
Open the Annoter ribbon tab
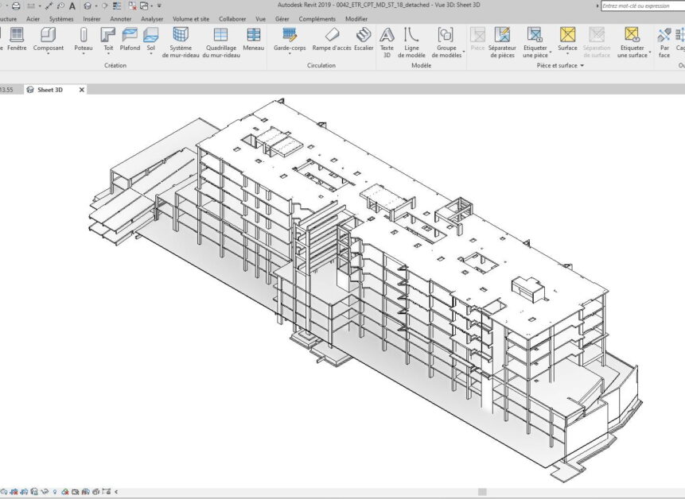tap(120, 18)
